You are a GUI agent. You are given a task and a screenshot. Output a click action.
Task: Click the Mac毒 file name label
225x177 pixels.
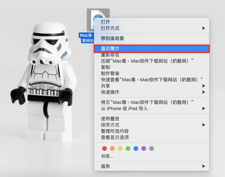[x=87, y=38]
